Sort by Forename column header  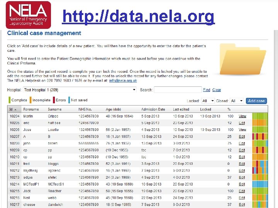click(x=31, y=109)
